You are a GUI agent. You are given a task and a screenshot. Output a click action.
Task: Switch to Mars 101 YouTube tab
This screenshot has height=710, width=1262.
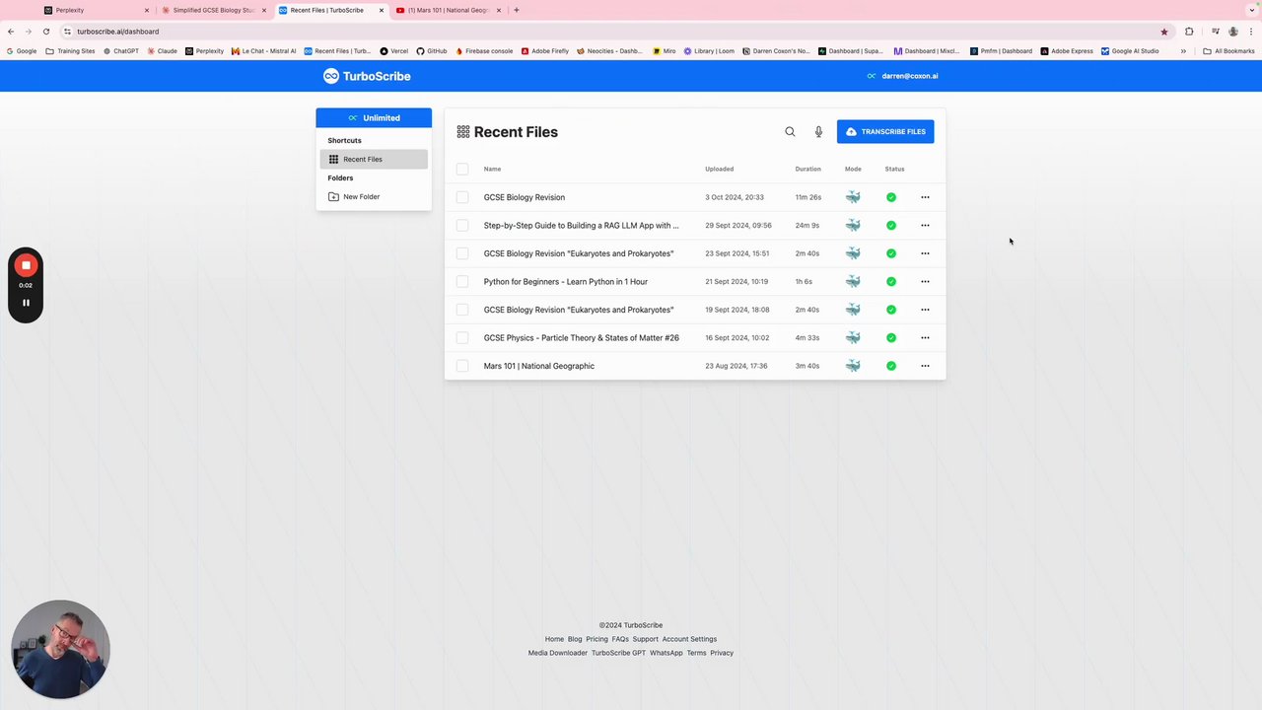coord(449,10)
